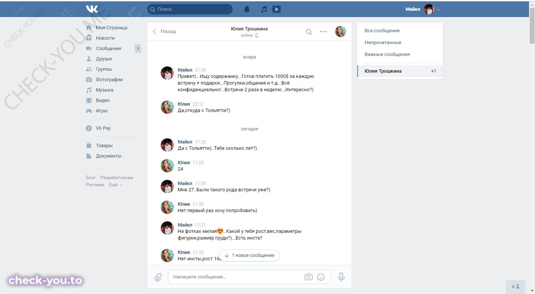
Task: Open notifications bell in header
Action: click(x=247, y=9)
